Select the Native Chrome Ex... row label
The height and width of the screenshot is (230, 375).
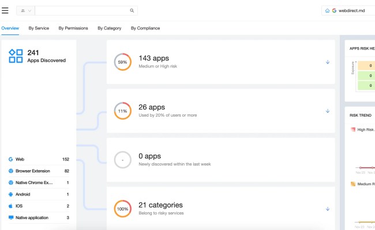point(34,183)
